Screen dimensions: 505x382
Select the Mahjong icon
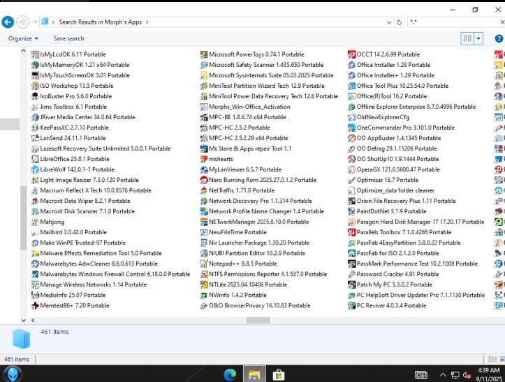tap(35, 222)
